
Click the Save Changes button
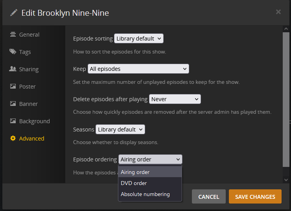click(x=255, y=196)
